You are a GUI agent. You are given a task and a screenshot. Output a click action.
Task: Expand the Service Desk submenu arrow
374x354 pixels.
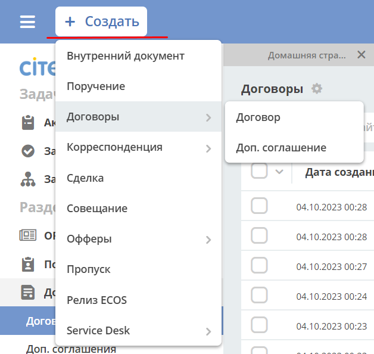pyautogui.click(x=208, y=331)
